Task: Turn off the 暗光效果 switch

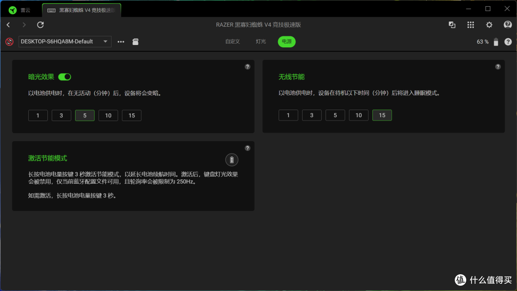Action: tap(65, 77)
